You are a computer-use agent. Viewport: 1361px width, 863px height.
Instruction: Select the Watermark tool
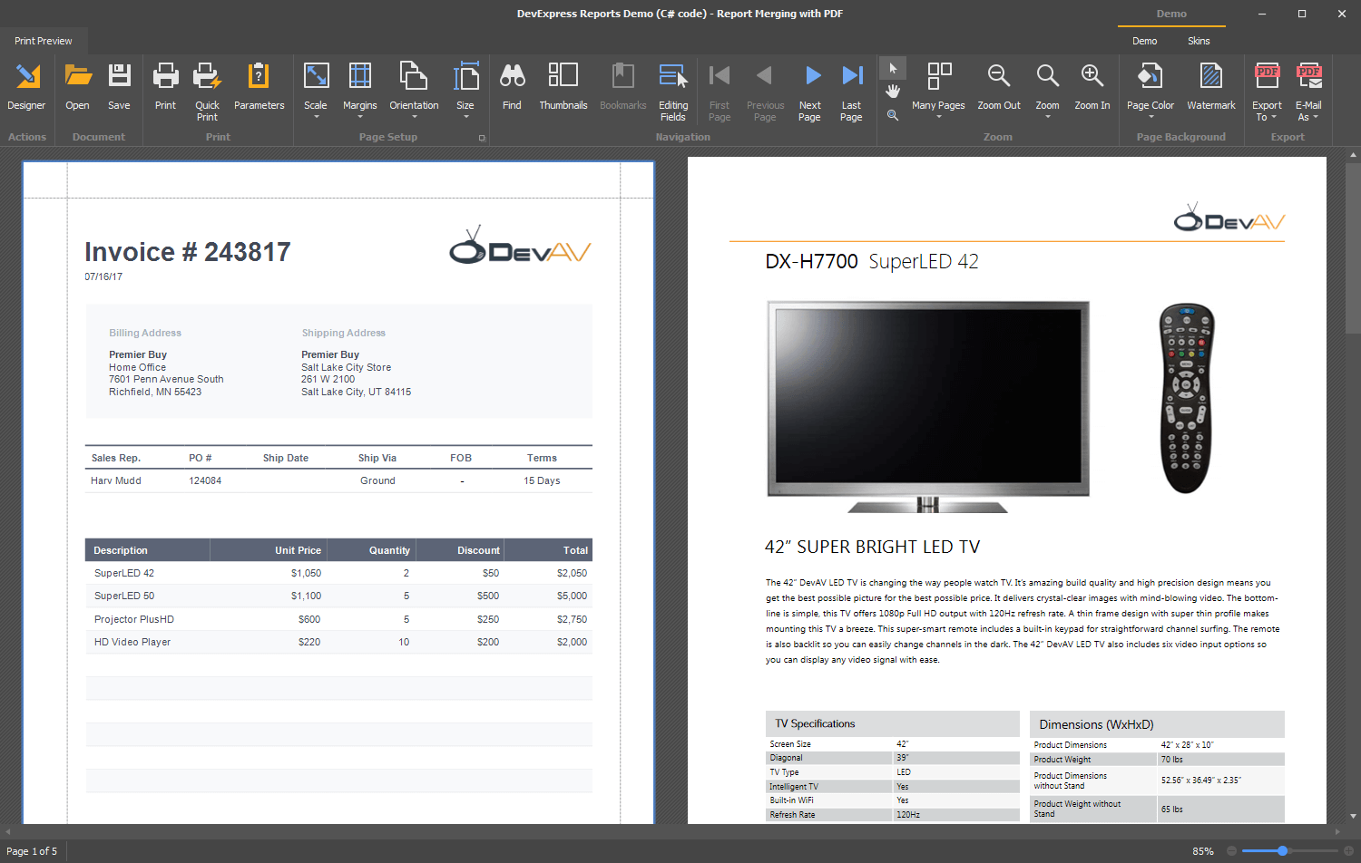[1211, 88]
